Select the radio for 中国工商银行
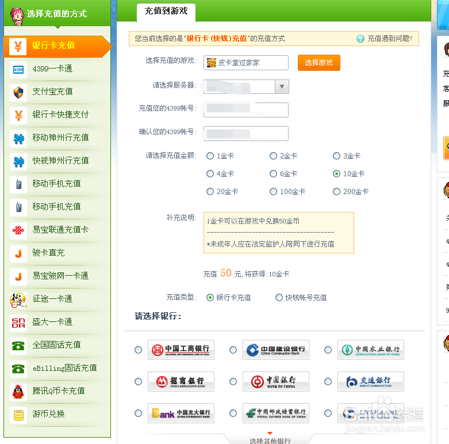 139,350
